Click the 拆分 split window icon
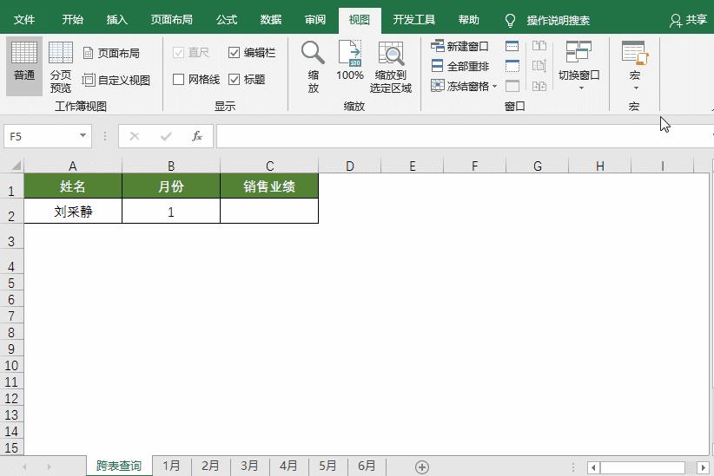This screenshot has width=714, height=476. (x=512, y=45)
